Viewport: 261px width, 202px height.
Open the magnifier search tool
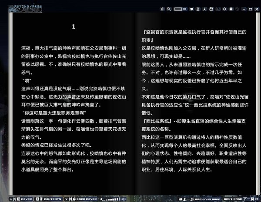(x=169, y=9)
